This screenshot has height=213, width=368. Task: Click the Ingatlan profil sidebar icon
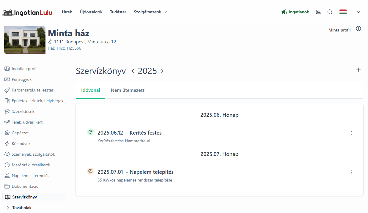point(7,69)
